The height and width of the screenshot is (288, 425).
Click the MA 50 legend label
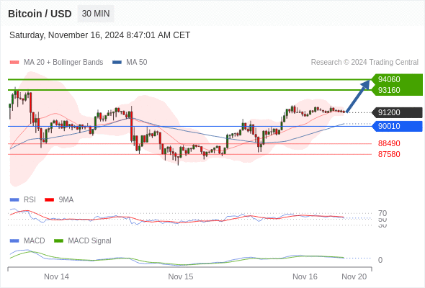click(137, 63)
